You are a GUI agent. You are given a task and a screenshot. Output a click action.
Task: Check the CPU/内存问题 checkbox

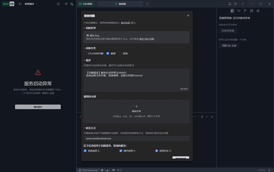[x=85, y=54]
